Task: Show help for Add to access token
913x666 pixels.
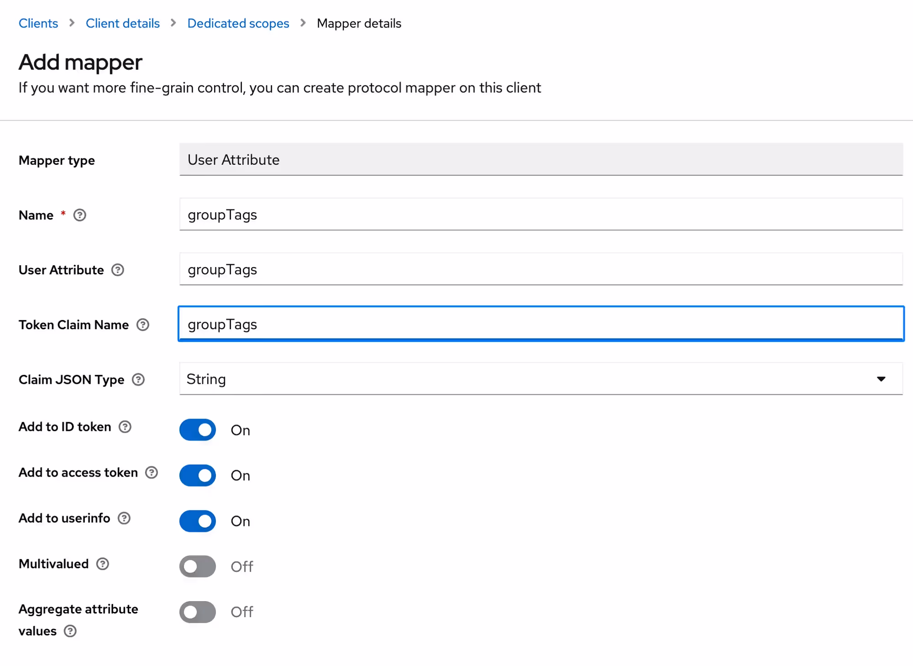Action: tap(152, 472)
